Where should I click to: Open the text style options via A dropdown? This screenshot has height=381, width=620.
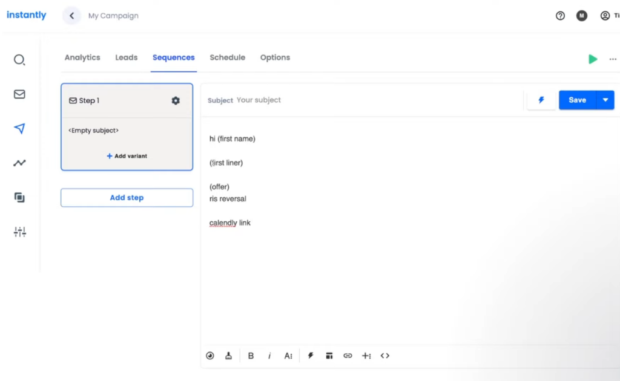pos(288,356)
